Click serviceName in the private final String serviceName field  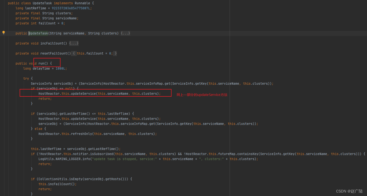point(66,18)
